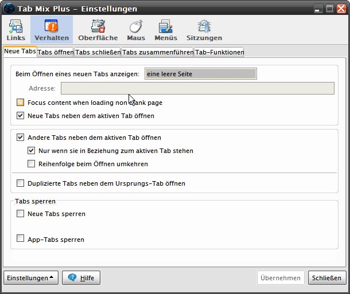Uncheck 'Andere Tabs neben dem aktiven Tab öffnen'
Viewport: 350px width, 294px height.
click(20, 138)
